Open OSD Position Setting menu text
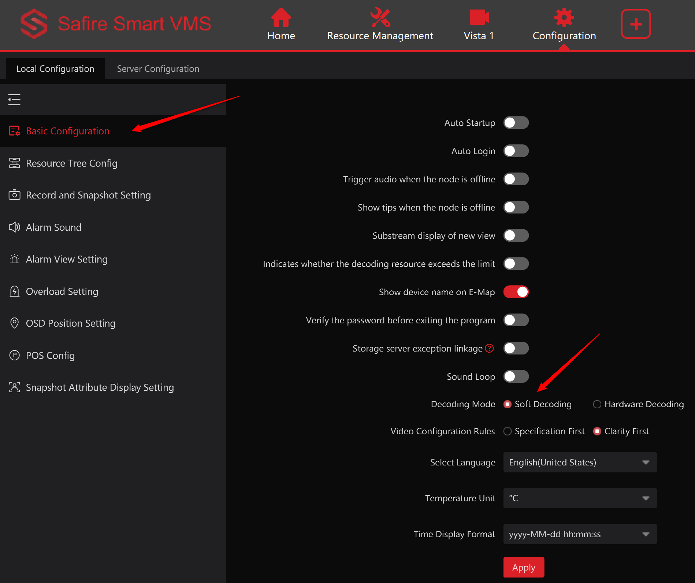The image size is (695, 583). coord(71,323)
